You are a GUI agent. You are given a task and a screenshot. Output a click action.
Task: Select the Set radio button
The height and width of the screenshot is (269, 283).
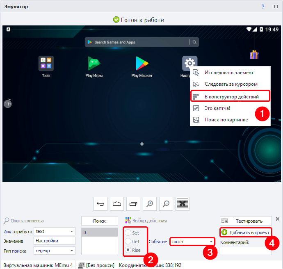coord(129,233)
